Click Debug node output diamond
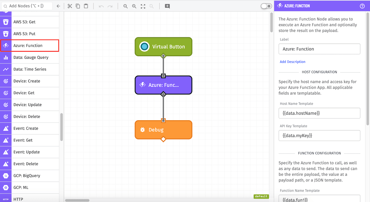 click(163, 139)
